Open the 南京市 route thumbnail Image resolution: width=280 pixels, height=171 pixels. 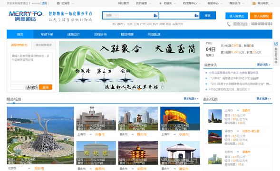96,153
